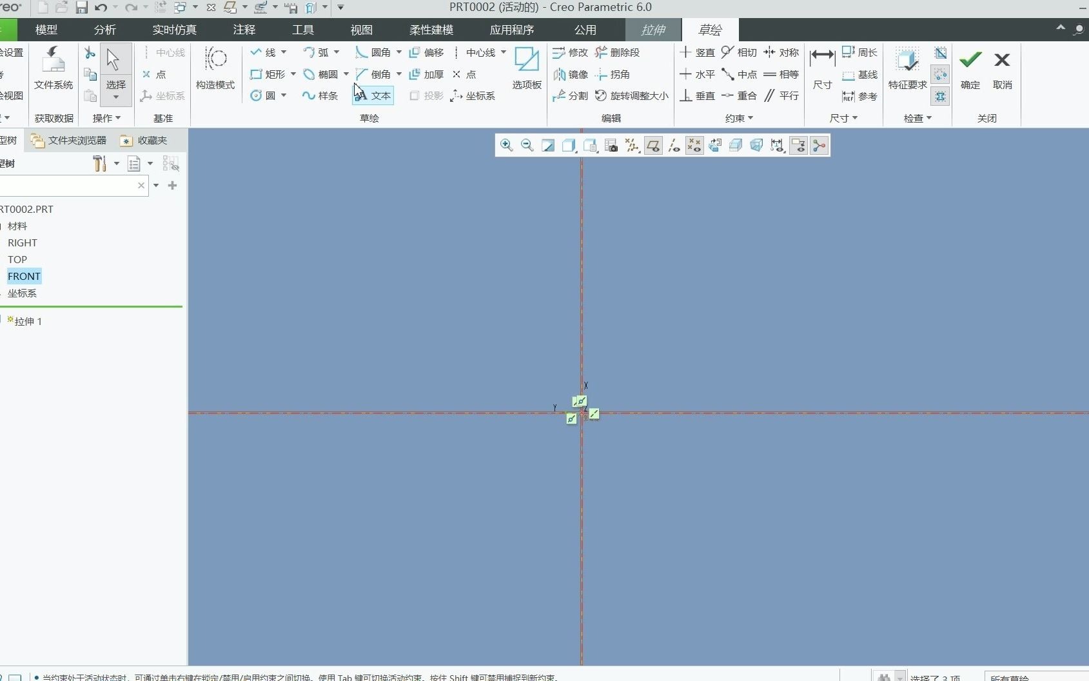1089x681 pixels.
Task: Click the Sketch View orientation icon
Action: 715,146
